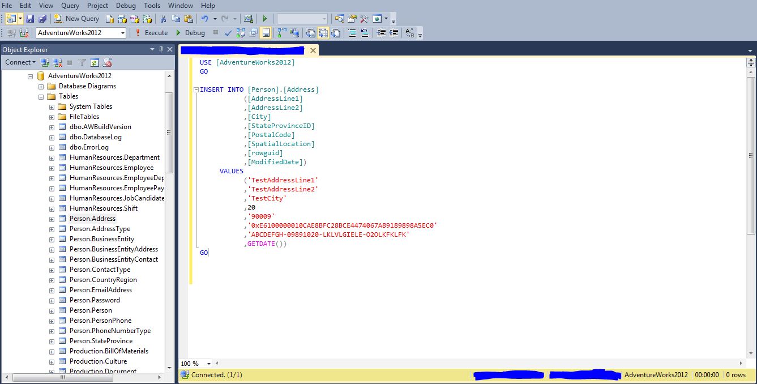The width and height of the screenshot is (757, 384).
Task: Click the Parse query checkmark icon
Action: click(228, 33)
